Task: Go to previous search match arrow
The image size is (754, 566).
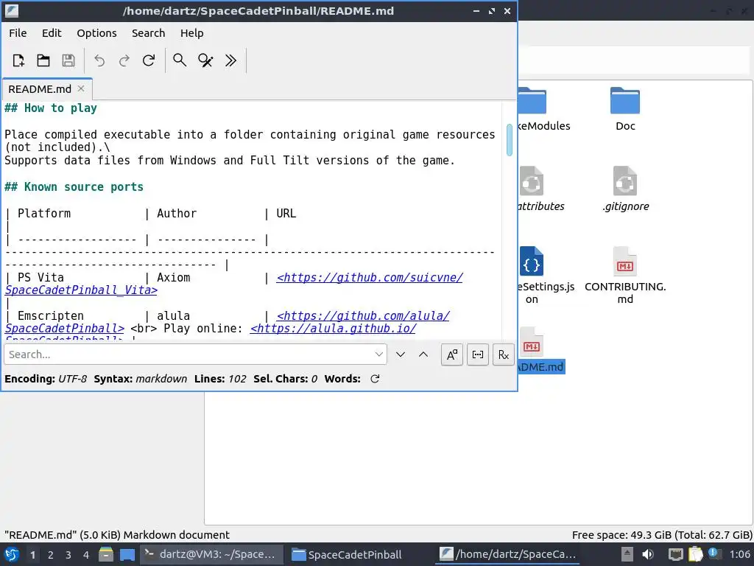Action: coord(423,354)
